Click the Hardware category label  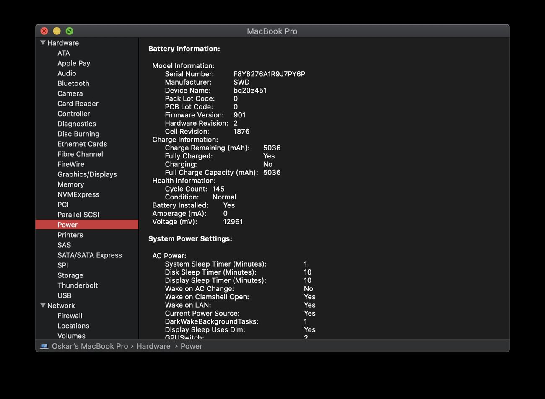pyautogui.click(x=63, y=43)
